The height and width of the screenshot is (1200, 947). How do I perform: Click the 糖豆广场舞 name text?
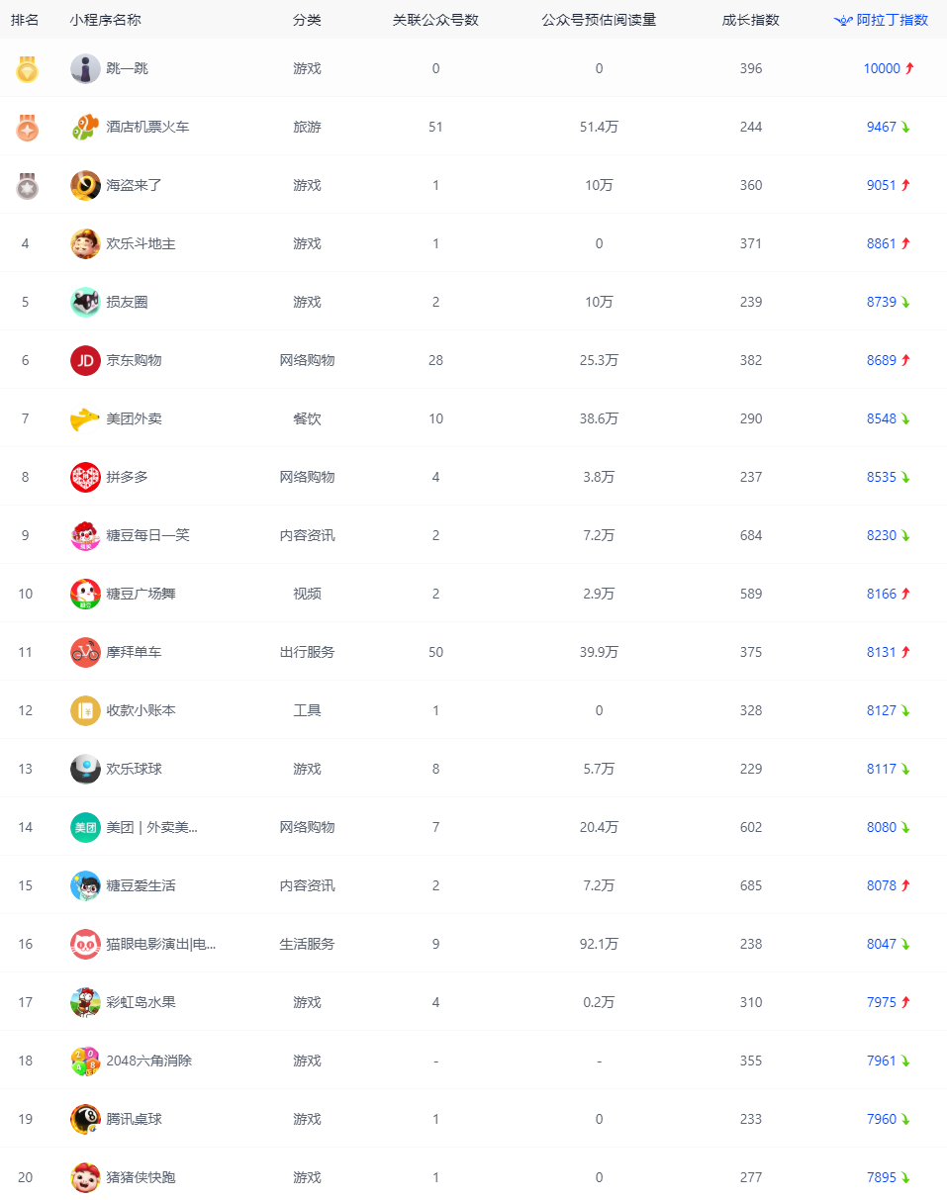tap(141, 594)
